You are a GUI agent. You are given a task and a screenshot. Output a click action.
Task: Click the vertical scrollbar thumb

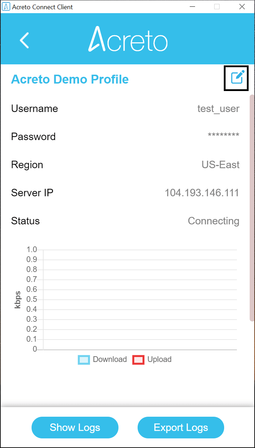coord(252,208)
